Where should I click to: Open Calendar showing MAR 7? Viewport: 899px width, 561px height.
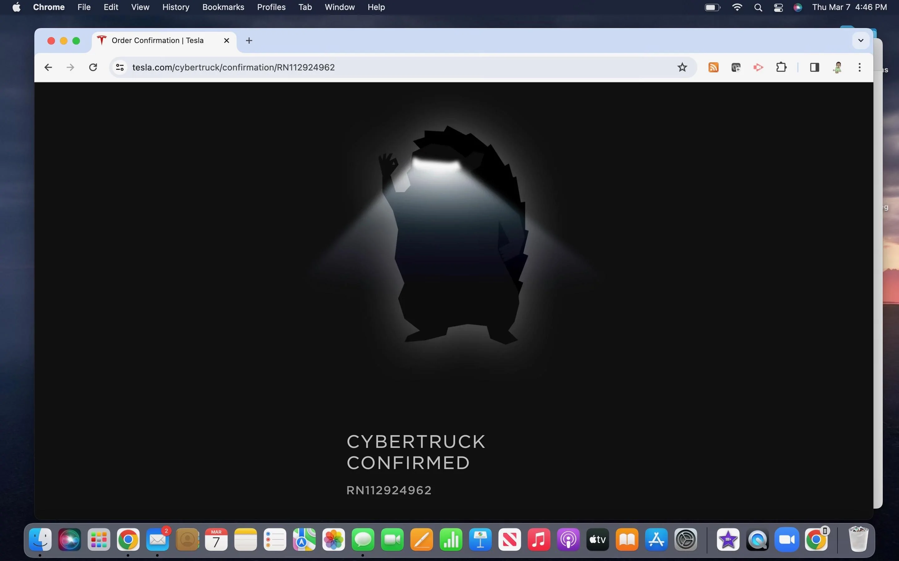coord(216,539)
